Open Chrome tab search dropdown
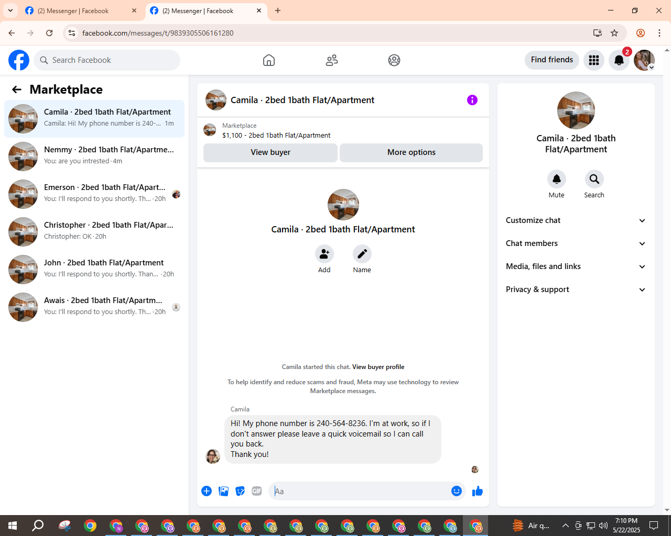671x536 pixels. 10,10
